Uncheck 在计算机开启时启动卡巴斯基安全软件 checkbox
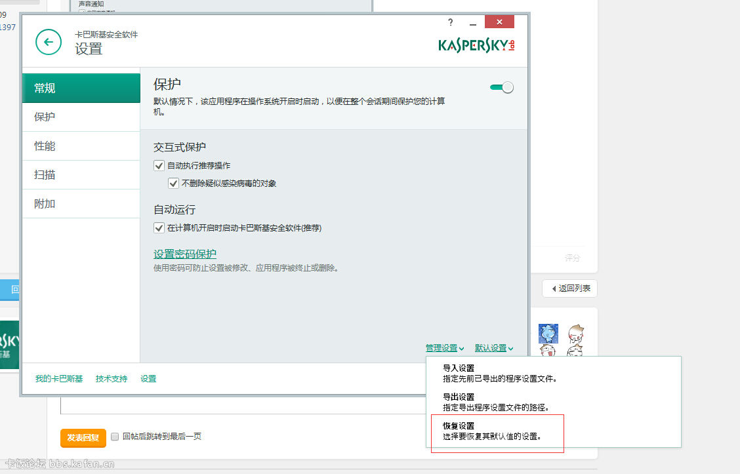Viewport: 740px width, 474px height. pos(159,227)
